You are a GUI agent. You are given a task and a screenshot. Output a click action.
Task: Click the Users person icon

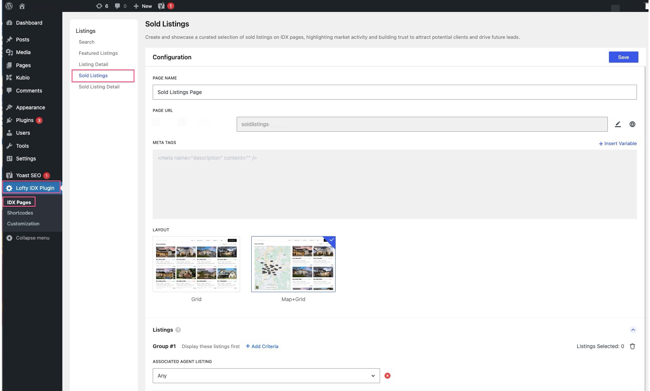tap(9, 133)
